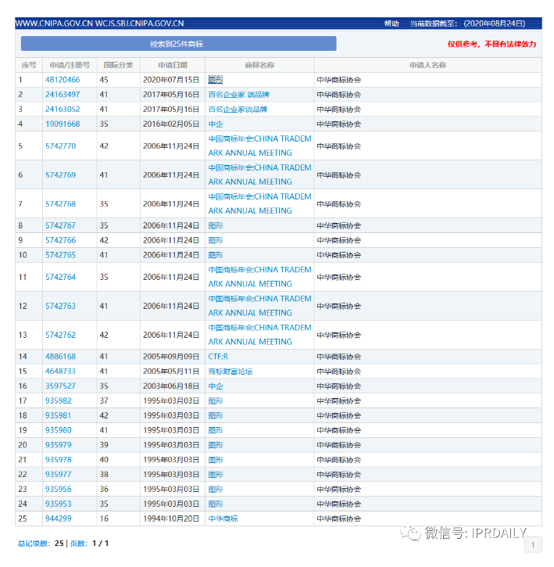554x567 pixels.
Task: Open registration number 5742769
Action: [x=61, y=175]
